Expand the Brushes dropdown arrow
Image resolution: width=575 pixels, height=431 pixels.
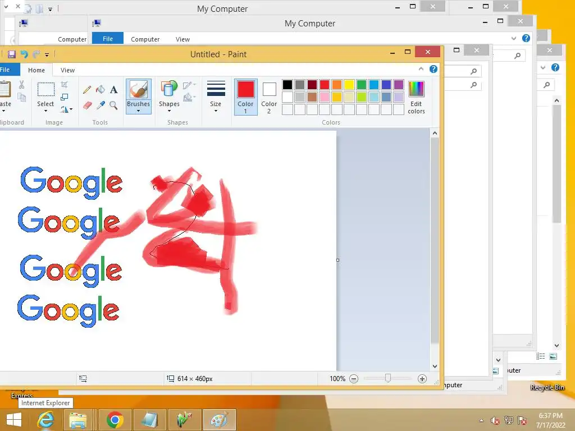click(139, 111)
